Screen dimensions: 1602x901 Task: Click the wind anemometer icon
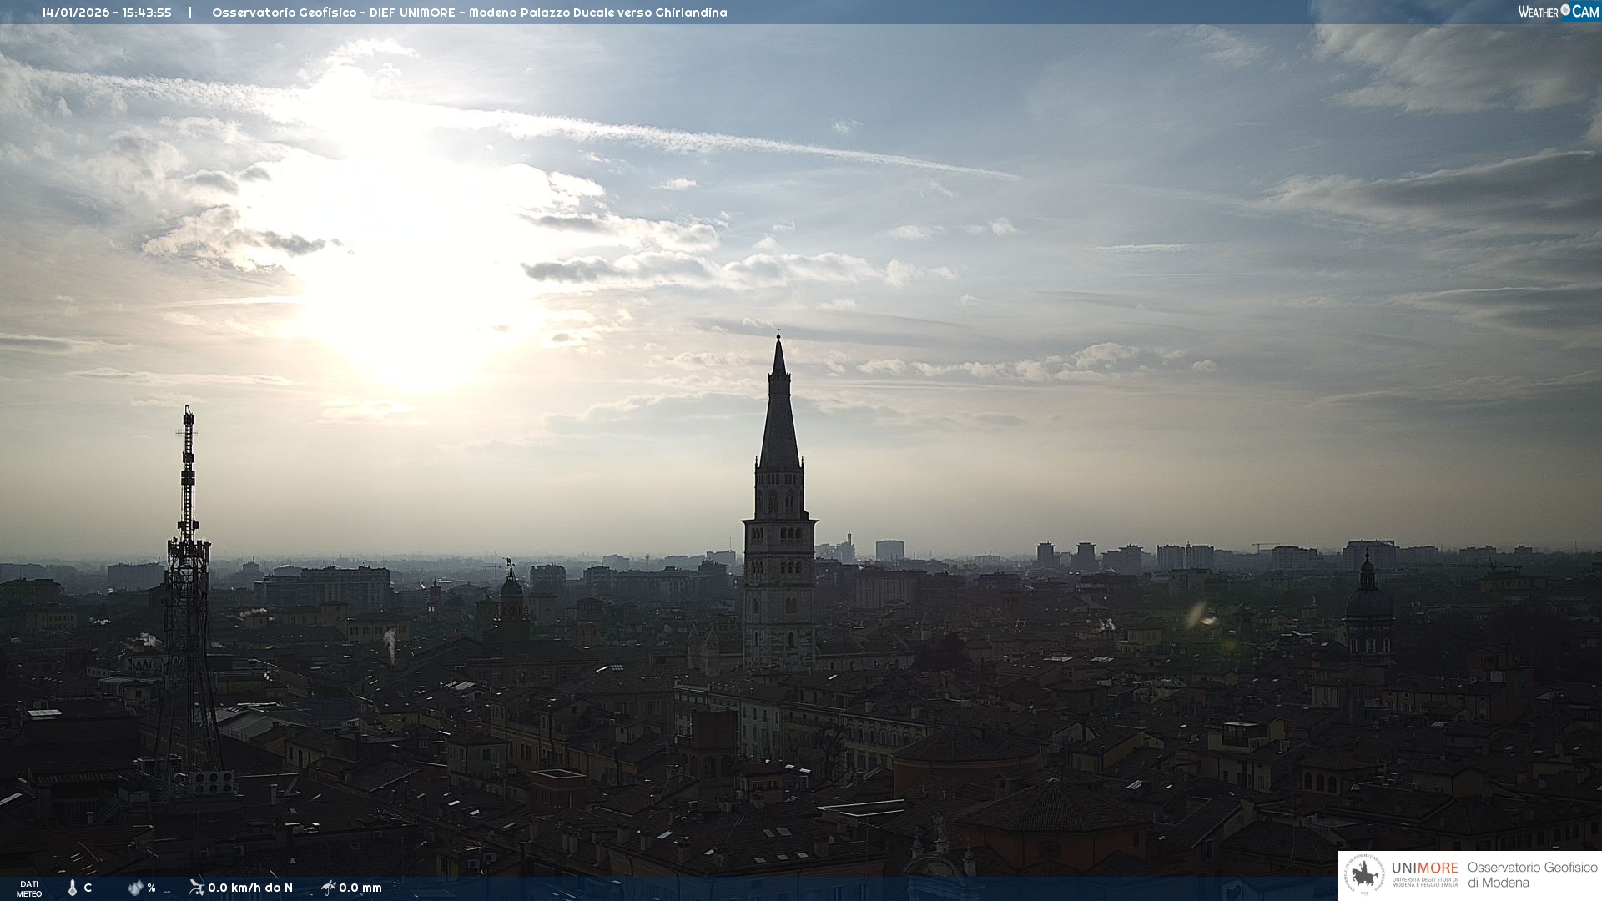(196, 888)
